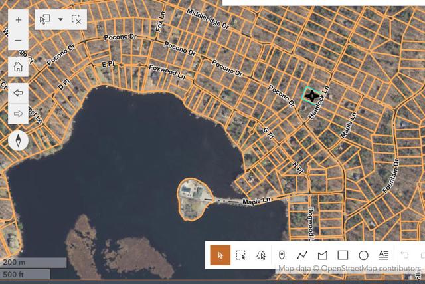Click the 'D Pl' street label
This screenshot has height=284, width=425.
point(64,84)
